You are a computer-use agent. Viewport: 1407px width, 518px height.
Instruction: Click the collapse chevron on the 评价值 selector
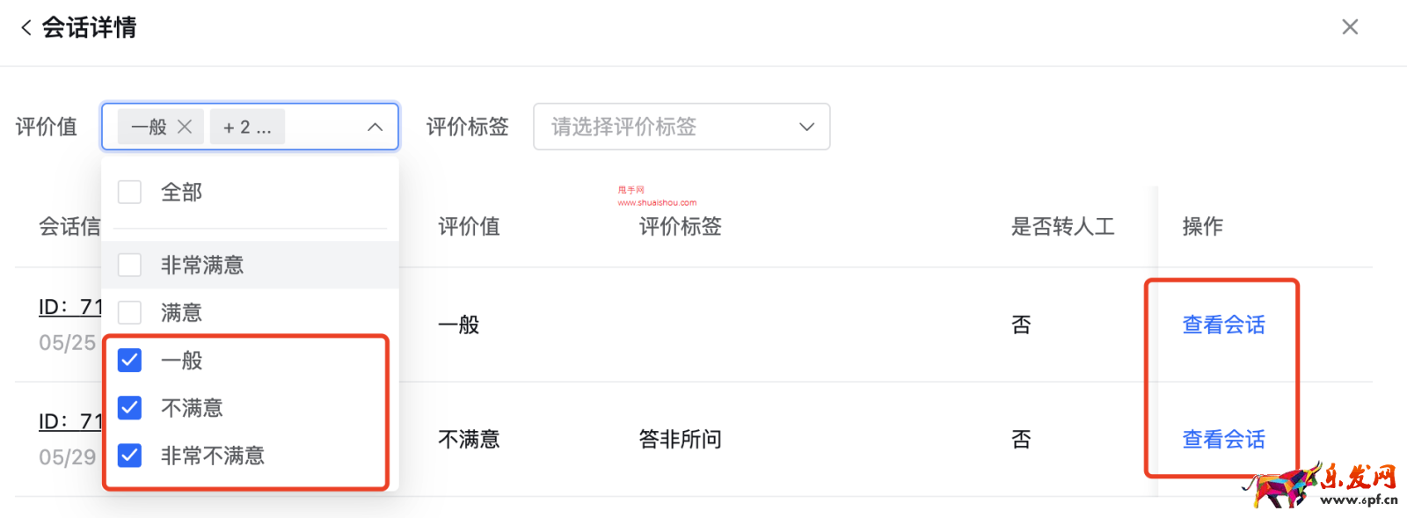(375, 126)
